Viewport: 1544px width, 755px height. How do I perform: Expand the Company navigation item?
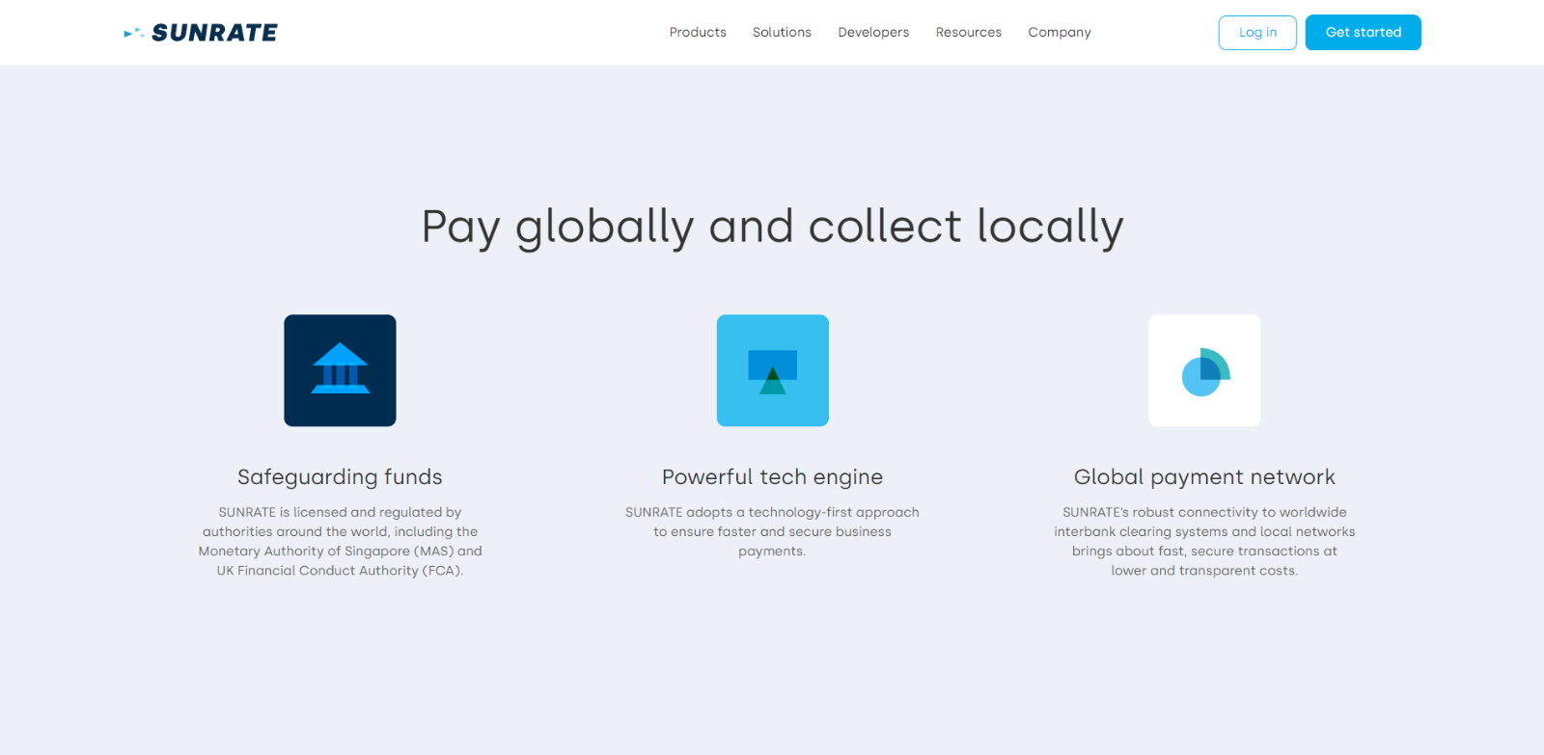[1059, 32]
